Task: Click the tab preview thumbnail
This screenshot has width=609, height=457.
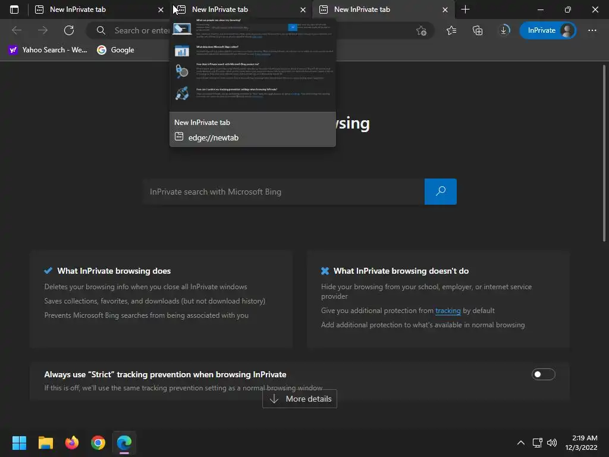Action: [252, 65]
